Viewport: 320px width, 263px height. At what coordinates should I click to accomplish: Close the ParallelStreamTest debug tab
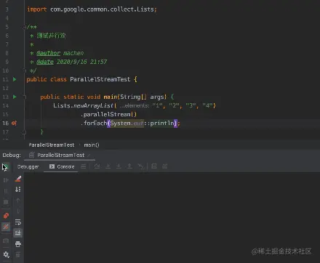point(89,155)
